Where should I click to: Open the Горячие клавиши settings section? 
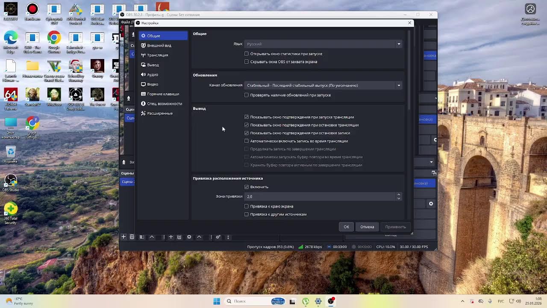pyautogui.click(x=163, y=94)
